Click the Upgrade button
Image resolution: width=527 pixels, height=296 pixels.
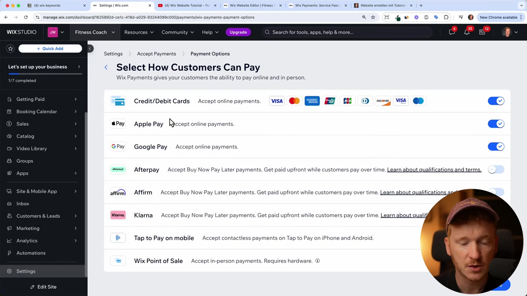(x=238, y=32)
